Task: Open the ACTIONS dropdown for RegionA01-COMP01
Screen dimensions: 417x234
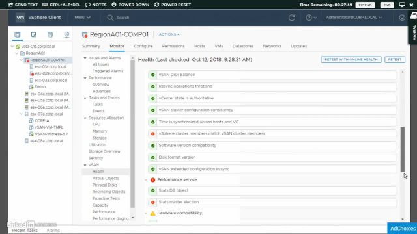Action: 169,34
